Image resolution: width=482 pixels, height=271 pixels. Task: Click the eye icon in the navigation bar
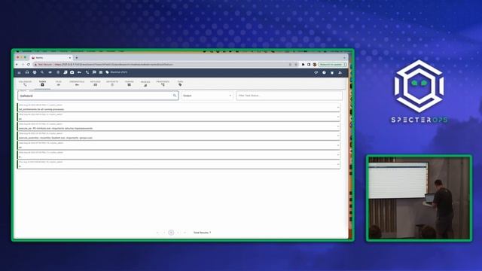coord(50,72)
